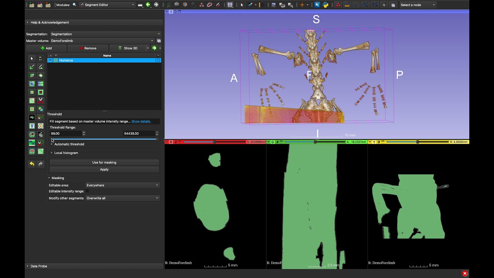This screenshot has width=494, height=278.
Task: Go back to previous module
Action: coord(148,5)
